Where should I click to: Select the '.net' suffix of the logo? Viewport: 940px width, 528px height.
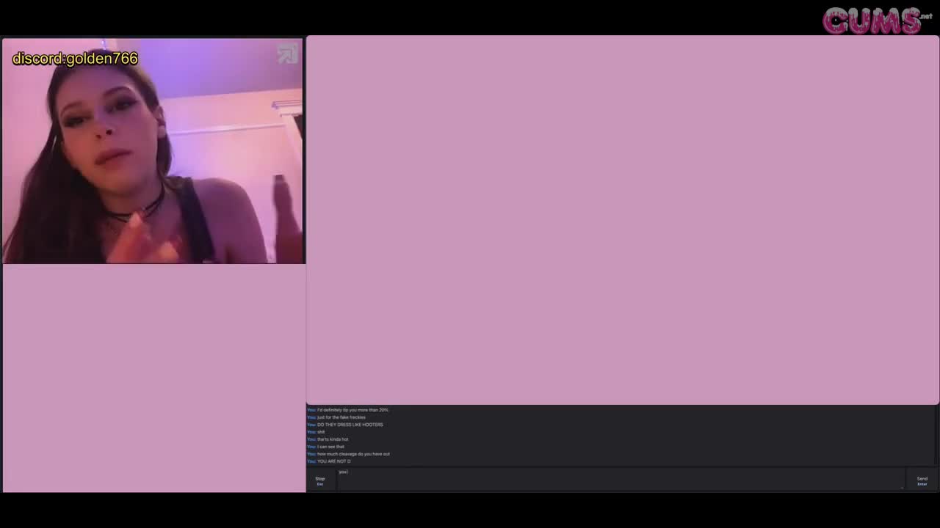click(925, 16)
